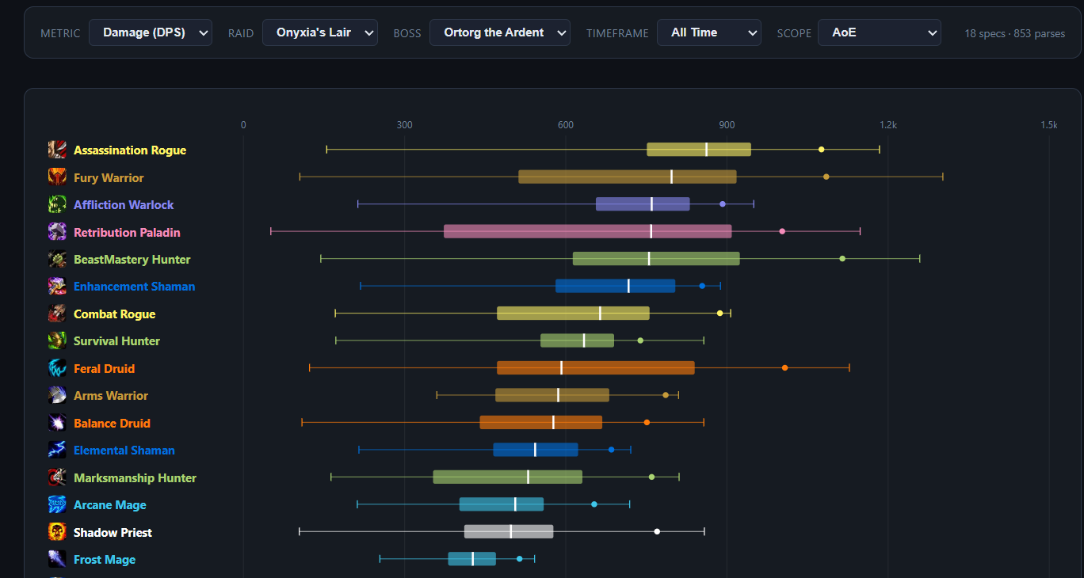Click the BeastMastery Hunter outlier dot
The image size is (1084, 578).
842,259
